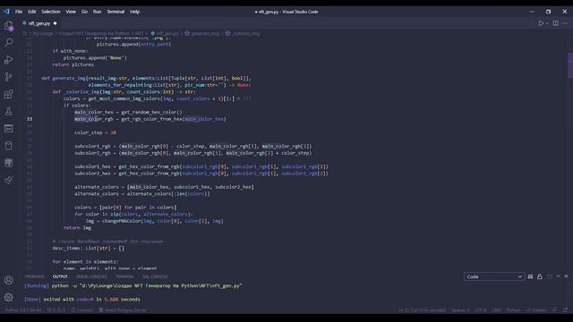Open editor More Actions ellipsis menu
The width and height of the screenshot is (573, 322).
565,23
